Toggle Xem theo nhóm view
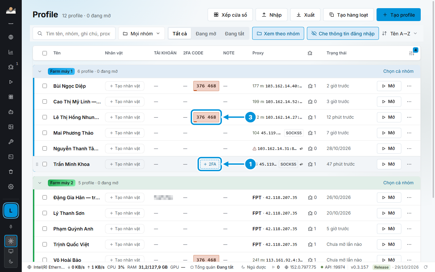The image size is (435, 272). pos(278,34)
